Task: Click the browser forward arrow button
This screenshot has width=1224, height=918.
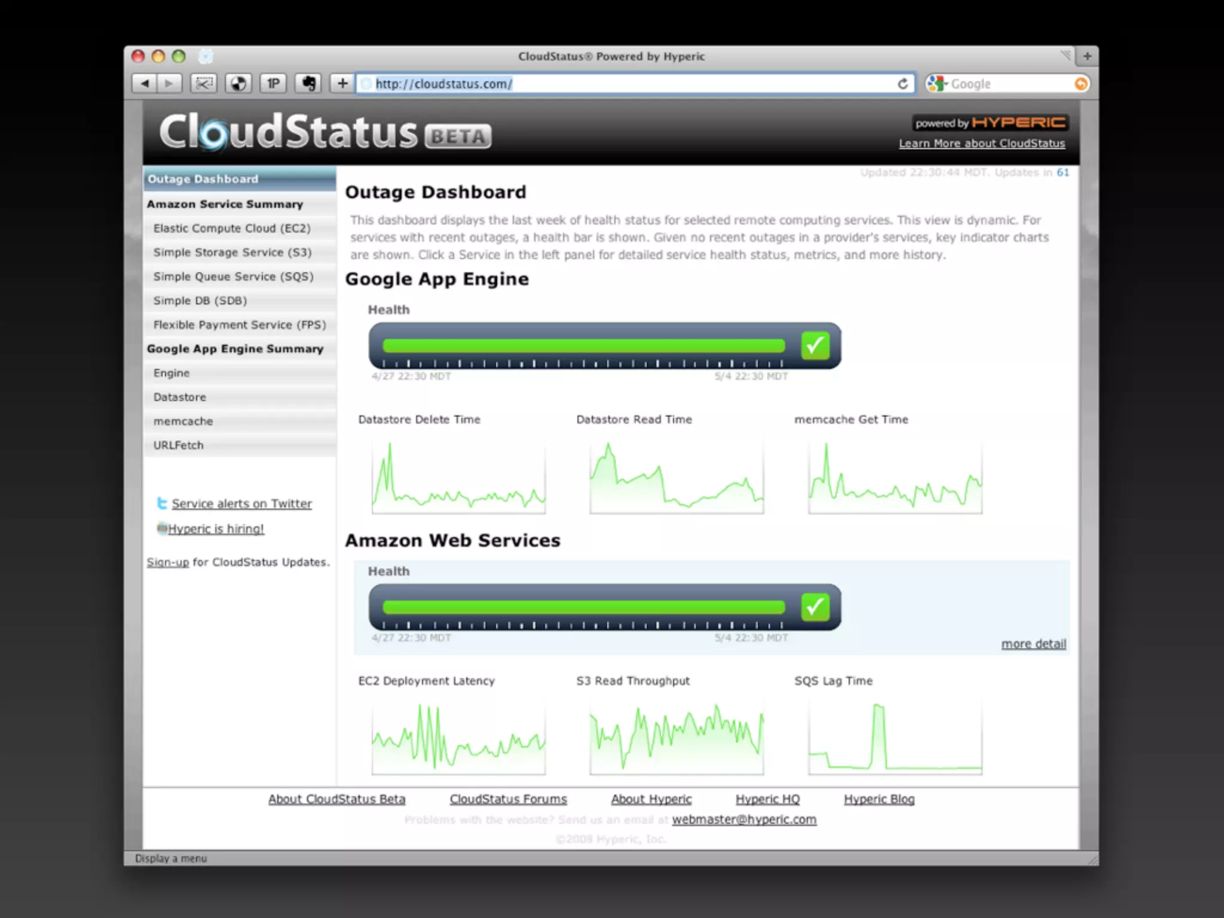Action: tap(170, 84)
